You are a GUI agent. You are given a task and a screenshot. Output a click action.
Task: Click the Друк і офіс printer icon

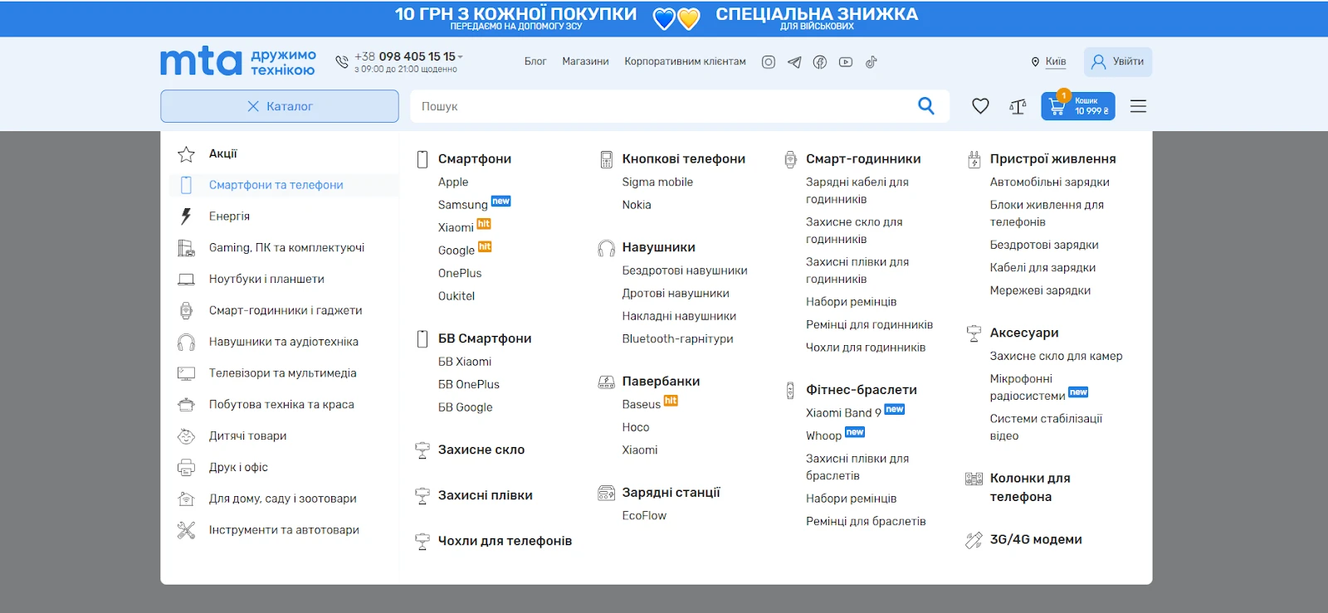186,468
